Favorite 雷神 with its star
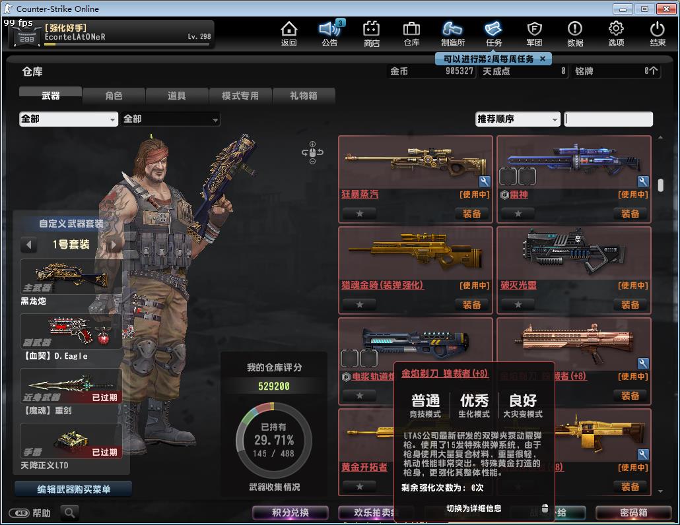 pyautogui.click(x=518, y=214)
